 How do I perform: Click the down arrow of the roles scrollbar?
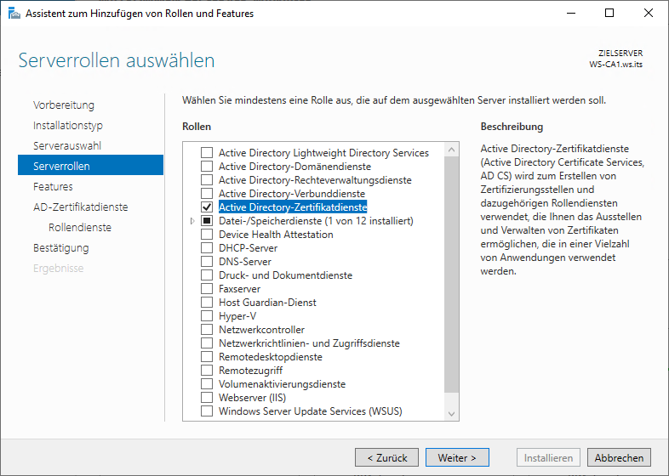(x=451, y=414)
